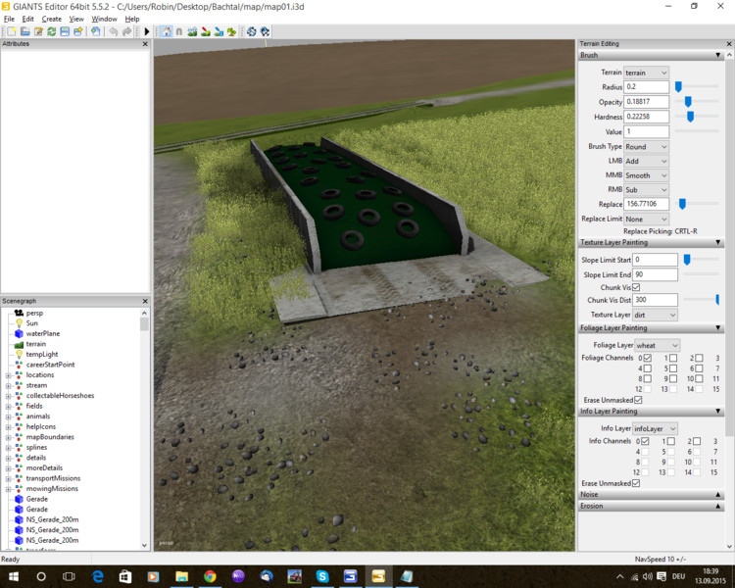Open the Brush Type dropdown
Screen dimensions: 735x588
pos(646,147)
